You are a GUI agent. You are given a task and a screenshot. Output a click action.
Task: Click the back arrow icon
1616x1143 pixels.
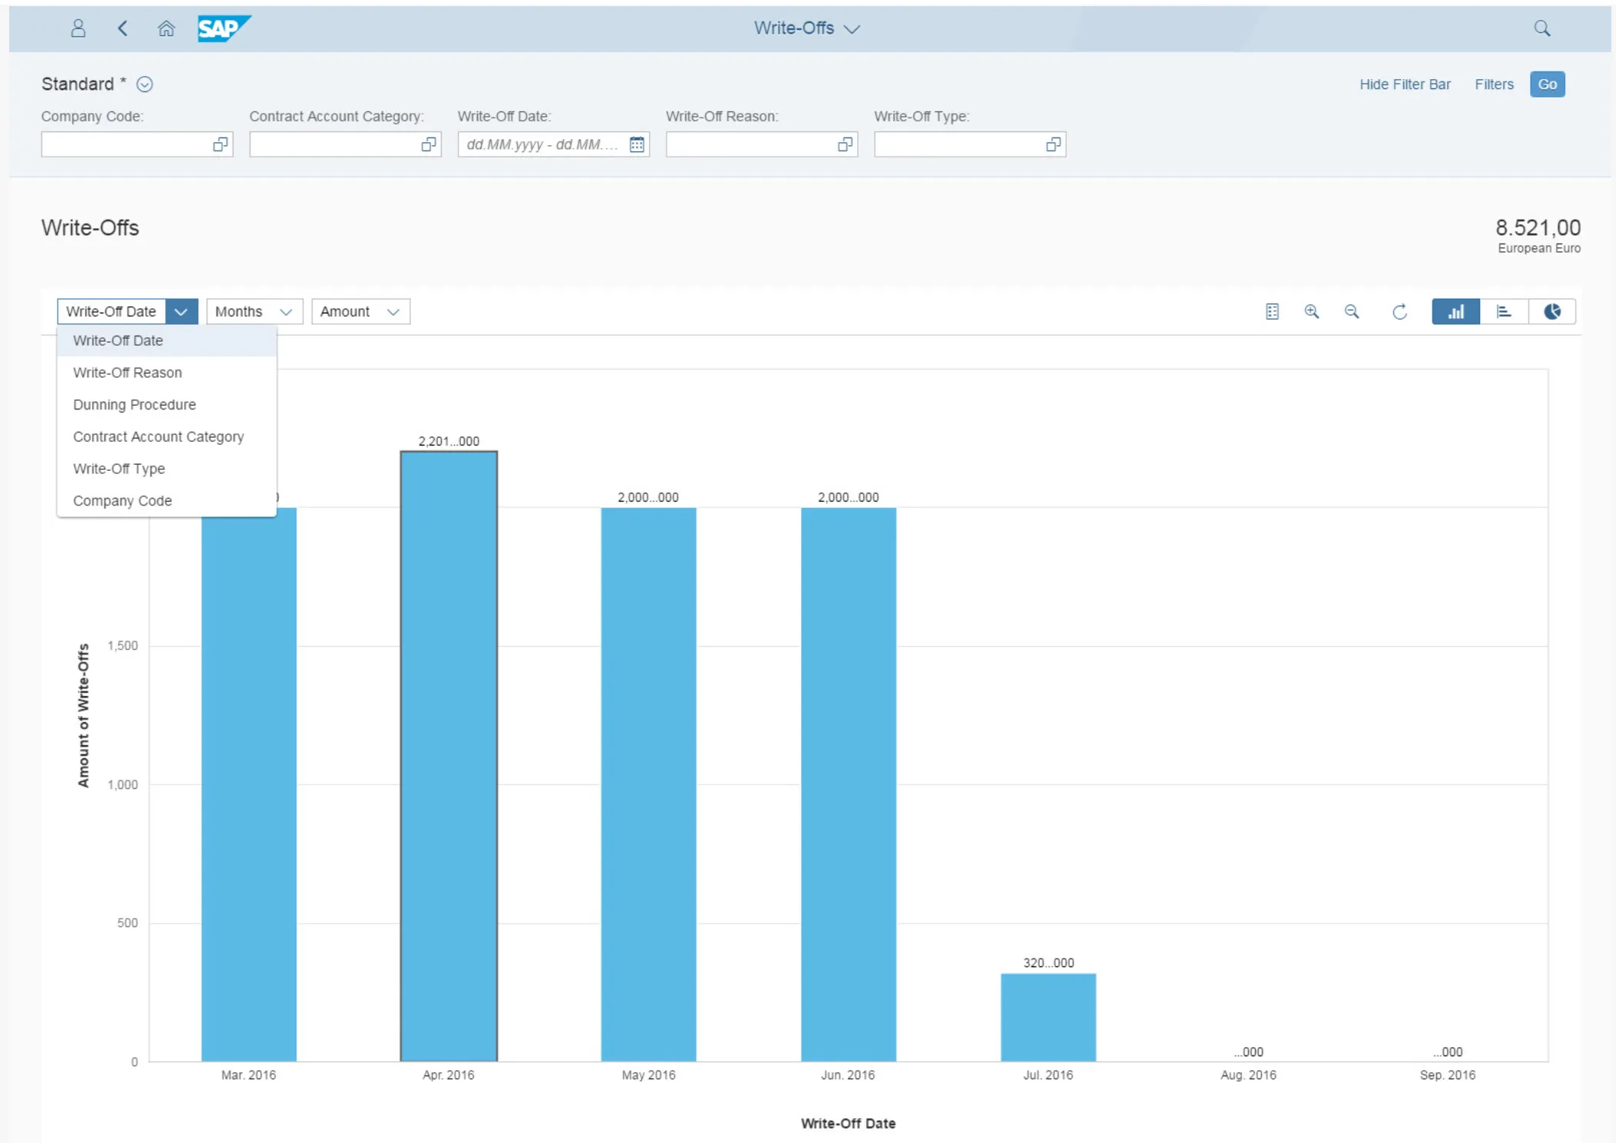pos(122,28)
